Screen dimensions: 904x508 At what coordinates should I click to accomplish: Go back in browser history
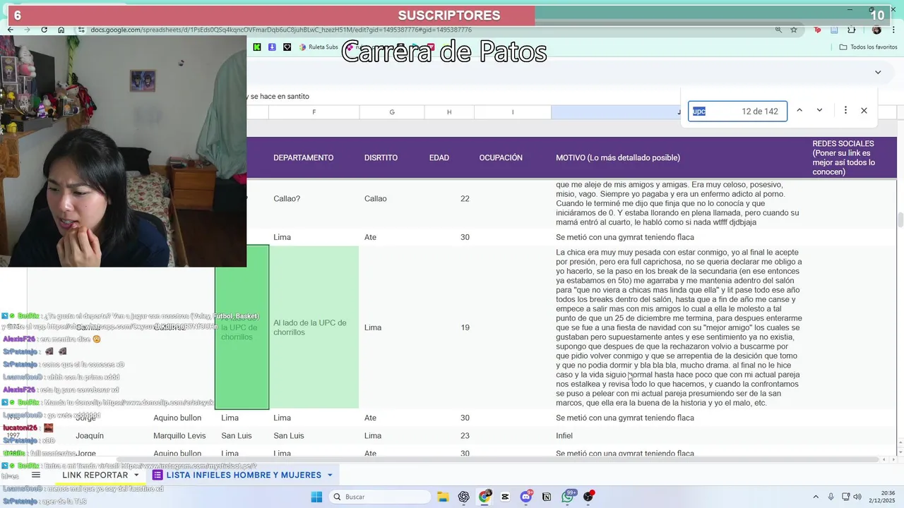(x=11, y=30)
